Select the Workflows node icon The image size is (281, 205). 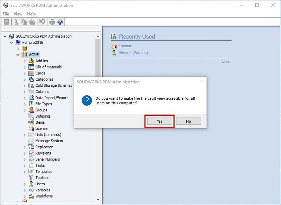click(31, 196)
